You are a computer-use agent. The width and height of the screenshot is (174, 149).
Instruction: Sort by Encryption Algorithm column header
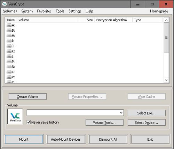click(113, 20)
